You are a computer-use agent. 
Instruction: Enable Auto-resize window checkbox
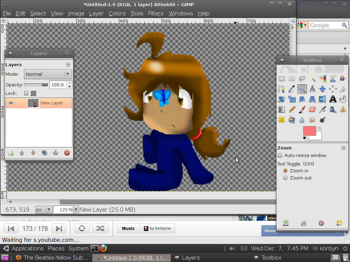280,155
